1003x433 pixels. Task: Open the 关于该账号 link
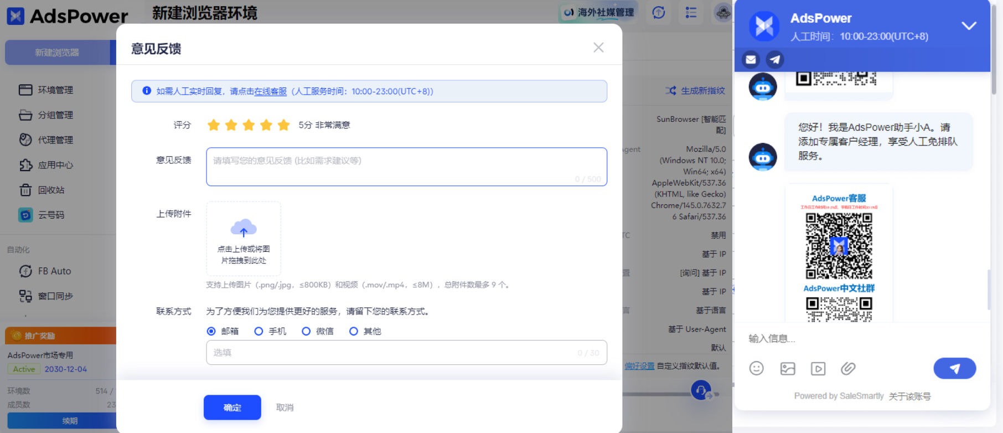coord(909,396)
